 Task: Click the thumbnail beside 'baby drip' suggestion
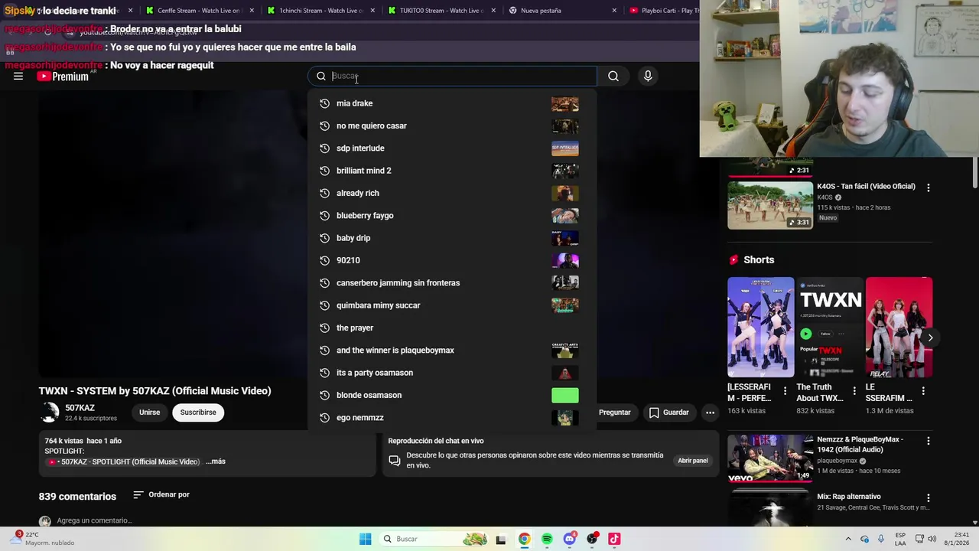click(565, 238)
